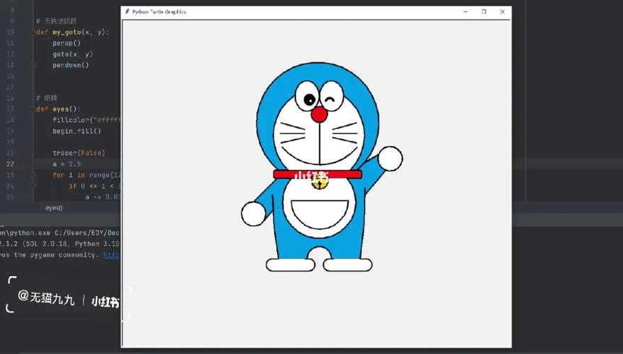This screenshot has width=623, height=354.
Task: Click the Turtle window title 'Python Turtle Graphics'
Action: [159, 12]
